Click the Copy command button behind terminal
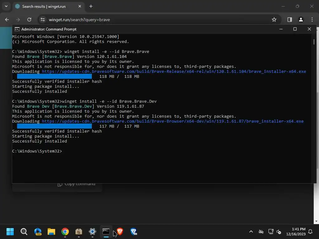The width and height of the screenshot is (319, 239). 77,184
